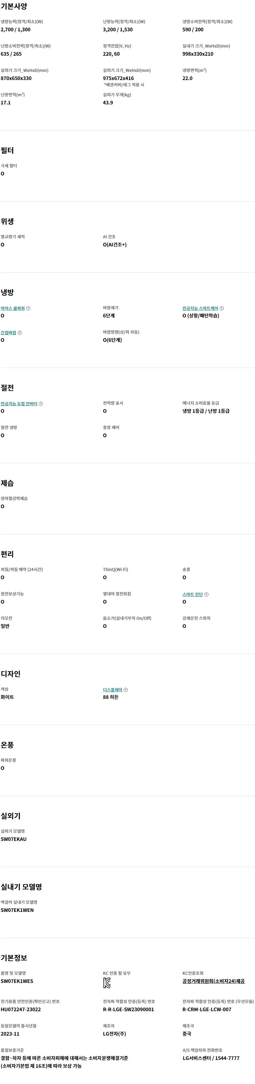Click the outdoor unit model SW07EKAU text
Screen dimensions: 255x1084
[x=13, y=839]
